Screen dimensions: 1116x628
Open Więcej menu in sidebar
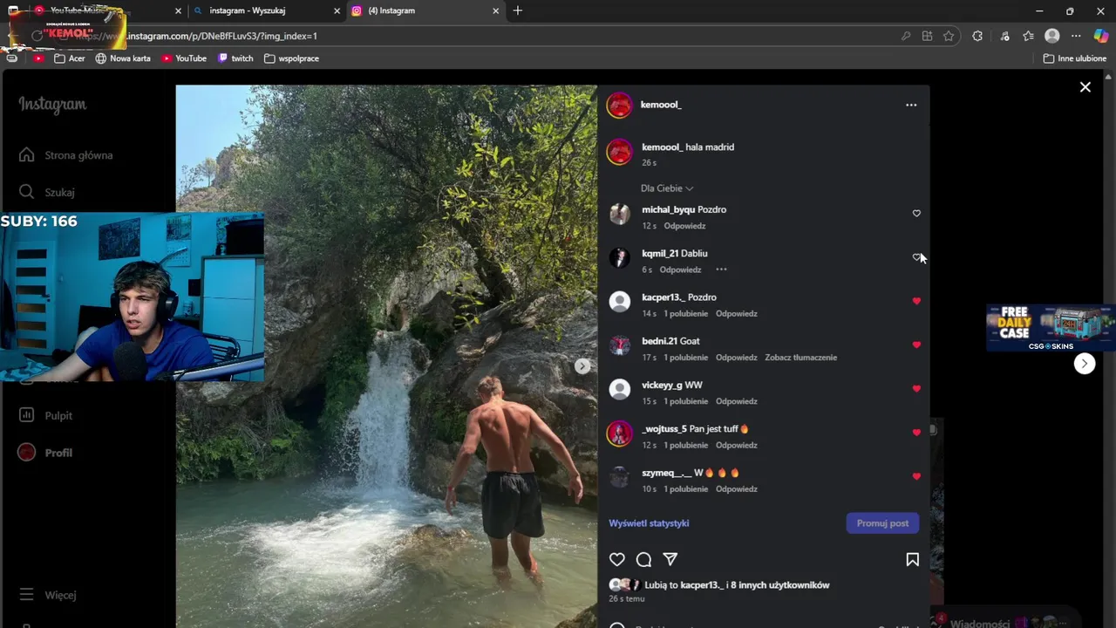(48, 595)
